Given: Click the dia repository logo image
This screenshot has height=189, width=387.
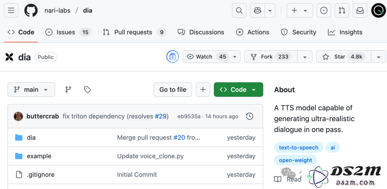Looking at the screenshot, I should (x=9, y=57).
